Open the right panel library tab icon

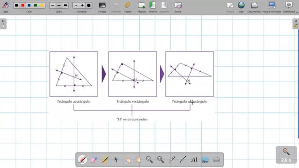click(x=296, y=26)
